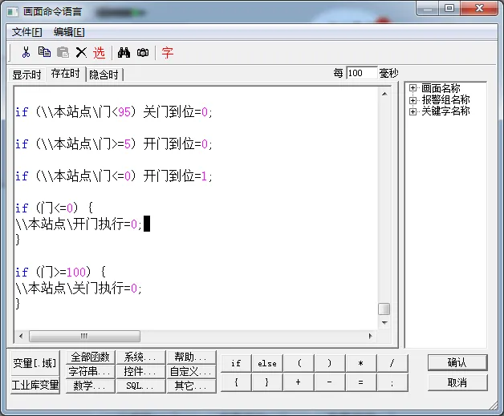This screenshot has height=416, width=504.
Task: Open the 控件... functions
Action: click(140, 371)
